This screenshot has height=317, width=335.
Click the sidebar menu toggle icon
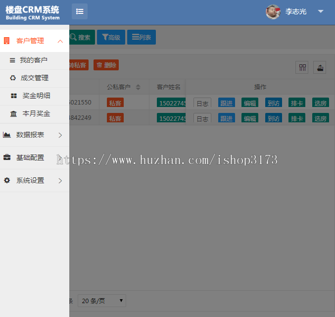(x=80, y=11)
